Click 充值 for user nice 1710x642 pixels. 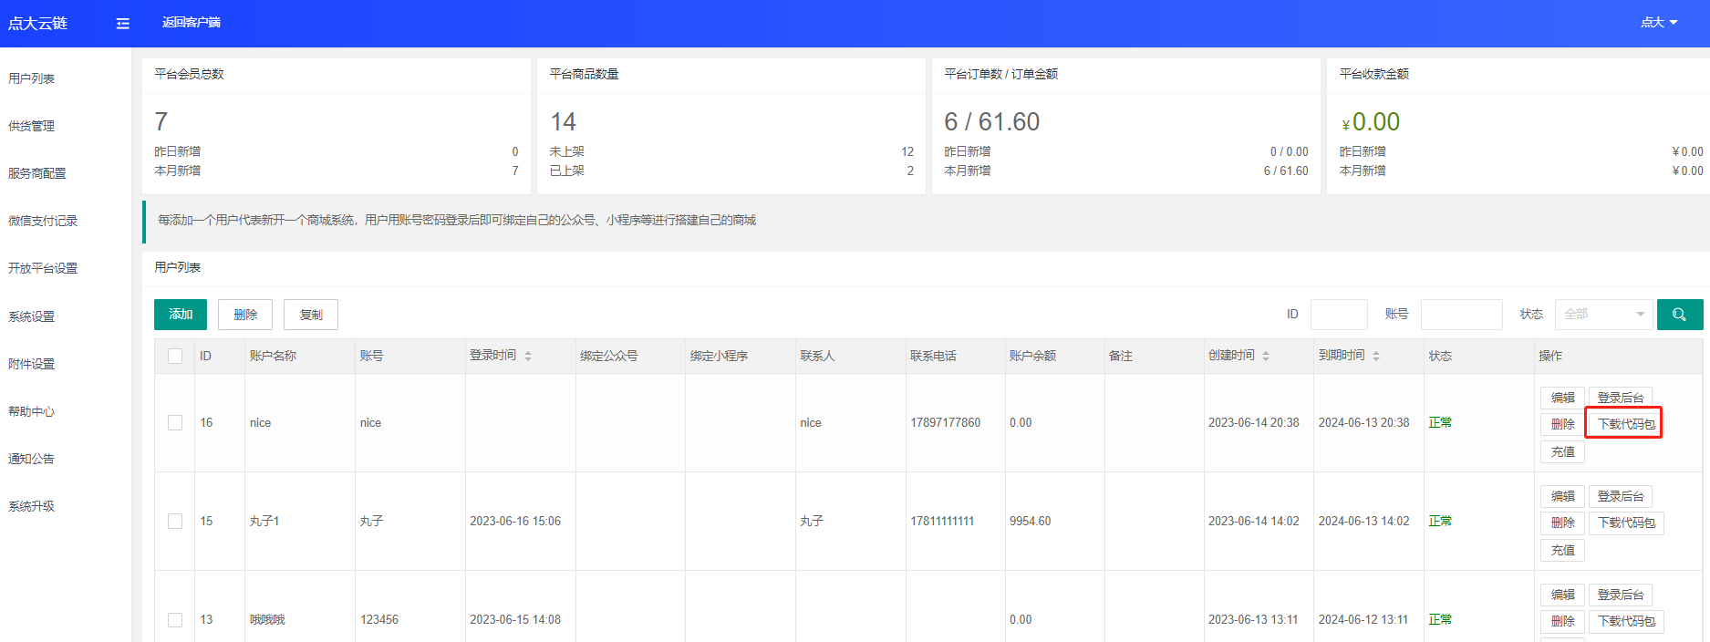(1562, 451)
